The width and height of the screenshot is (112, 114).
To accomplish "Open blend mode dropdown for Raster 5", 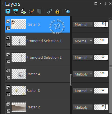I will click(83, 24).
